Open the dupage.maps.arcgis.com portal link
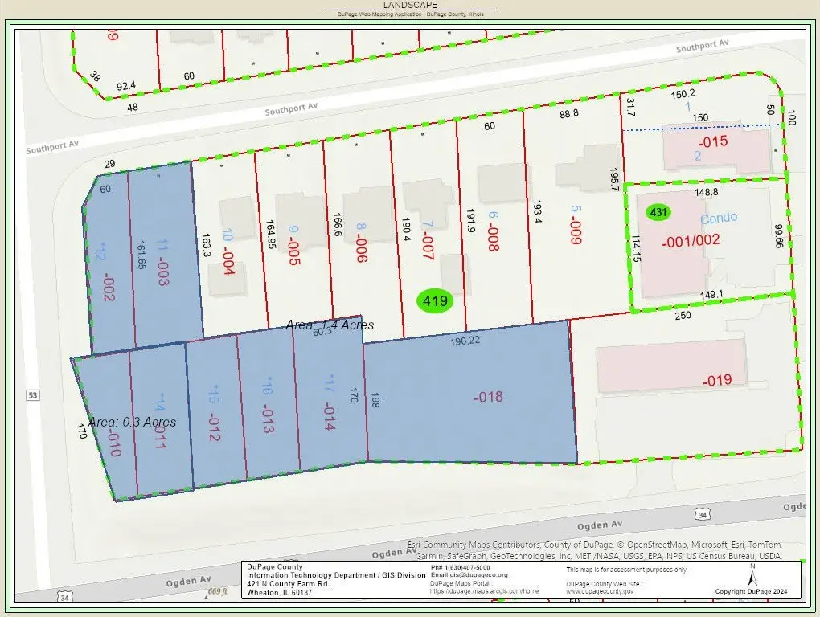Viewport: 820px width, 617px height. click(x=485, y=590)
